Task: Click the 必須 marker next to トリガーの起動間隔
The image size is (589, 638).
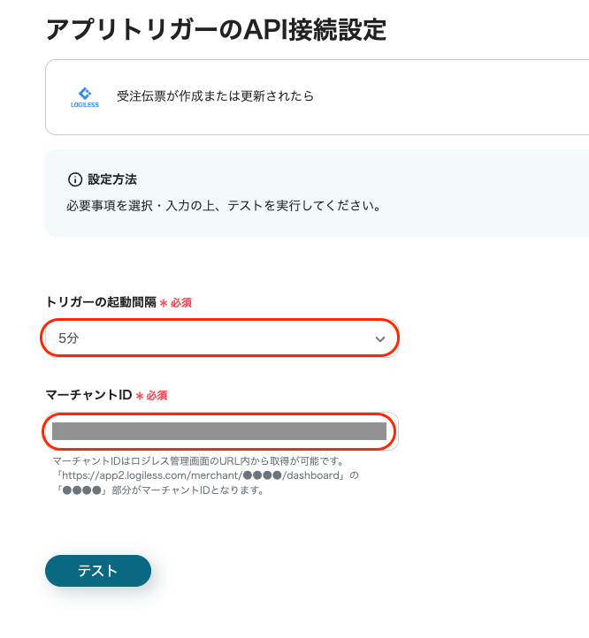Action: [x=180, y=303]
